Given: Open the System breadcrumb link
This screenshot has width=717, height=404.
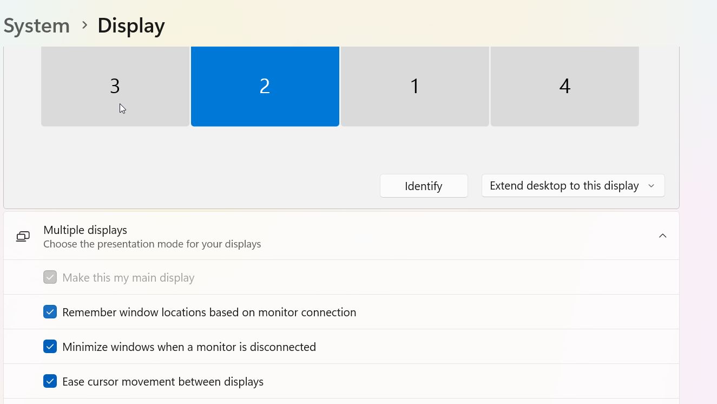Looking at the screenshot, I should point(36,25).
